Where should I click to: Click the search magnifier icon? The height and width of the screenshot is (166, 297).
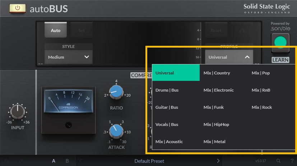(278, 161)
